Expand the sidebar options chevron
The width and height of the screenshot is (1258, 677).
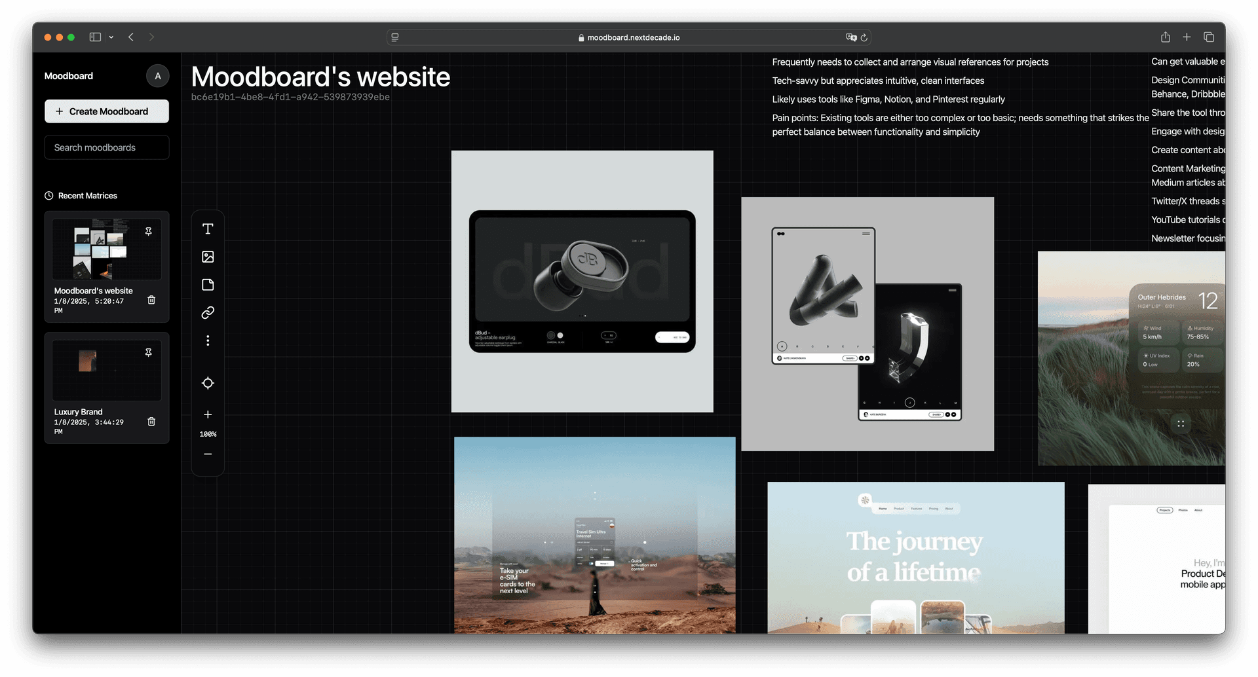click(111, 37)
